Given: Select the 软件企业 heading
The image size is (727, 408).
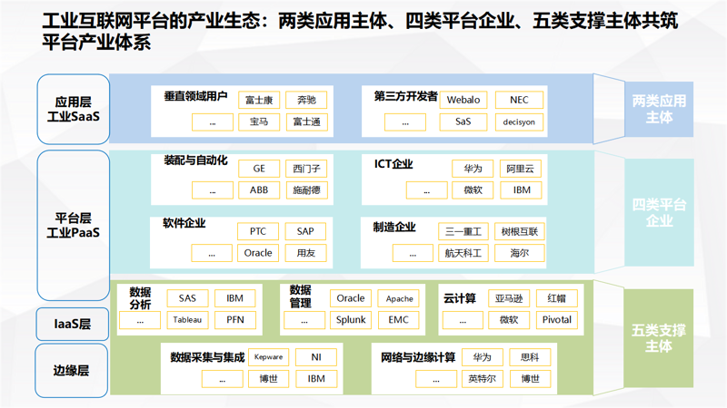Looking at the screenshot, I should pos(184,223).
